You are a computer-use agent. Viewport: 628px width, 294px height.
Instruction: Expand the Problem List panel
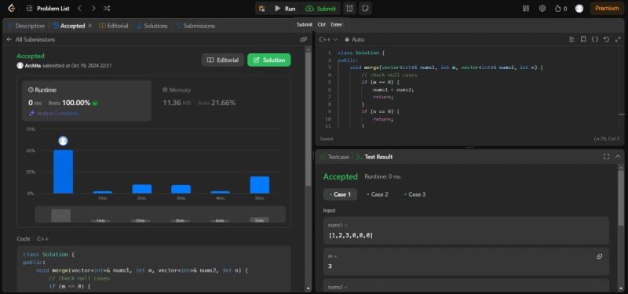(48, 8)
